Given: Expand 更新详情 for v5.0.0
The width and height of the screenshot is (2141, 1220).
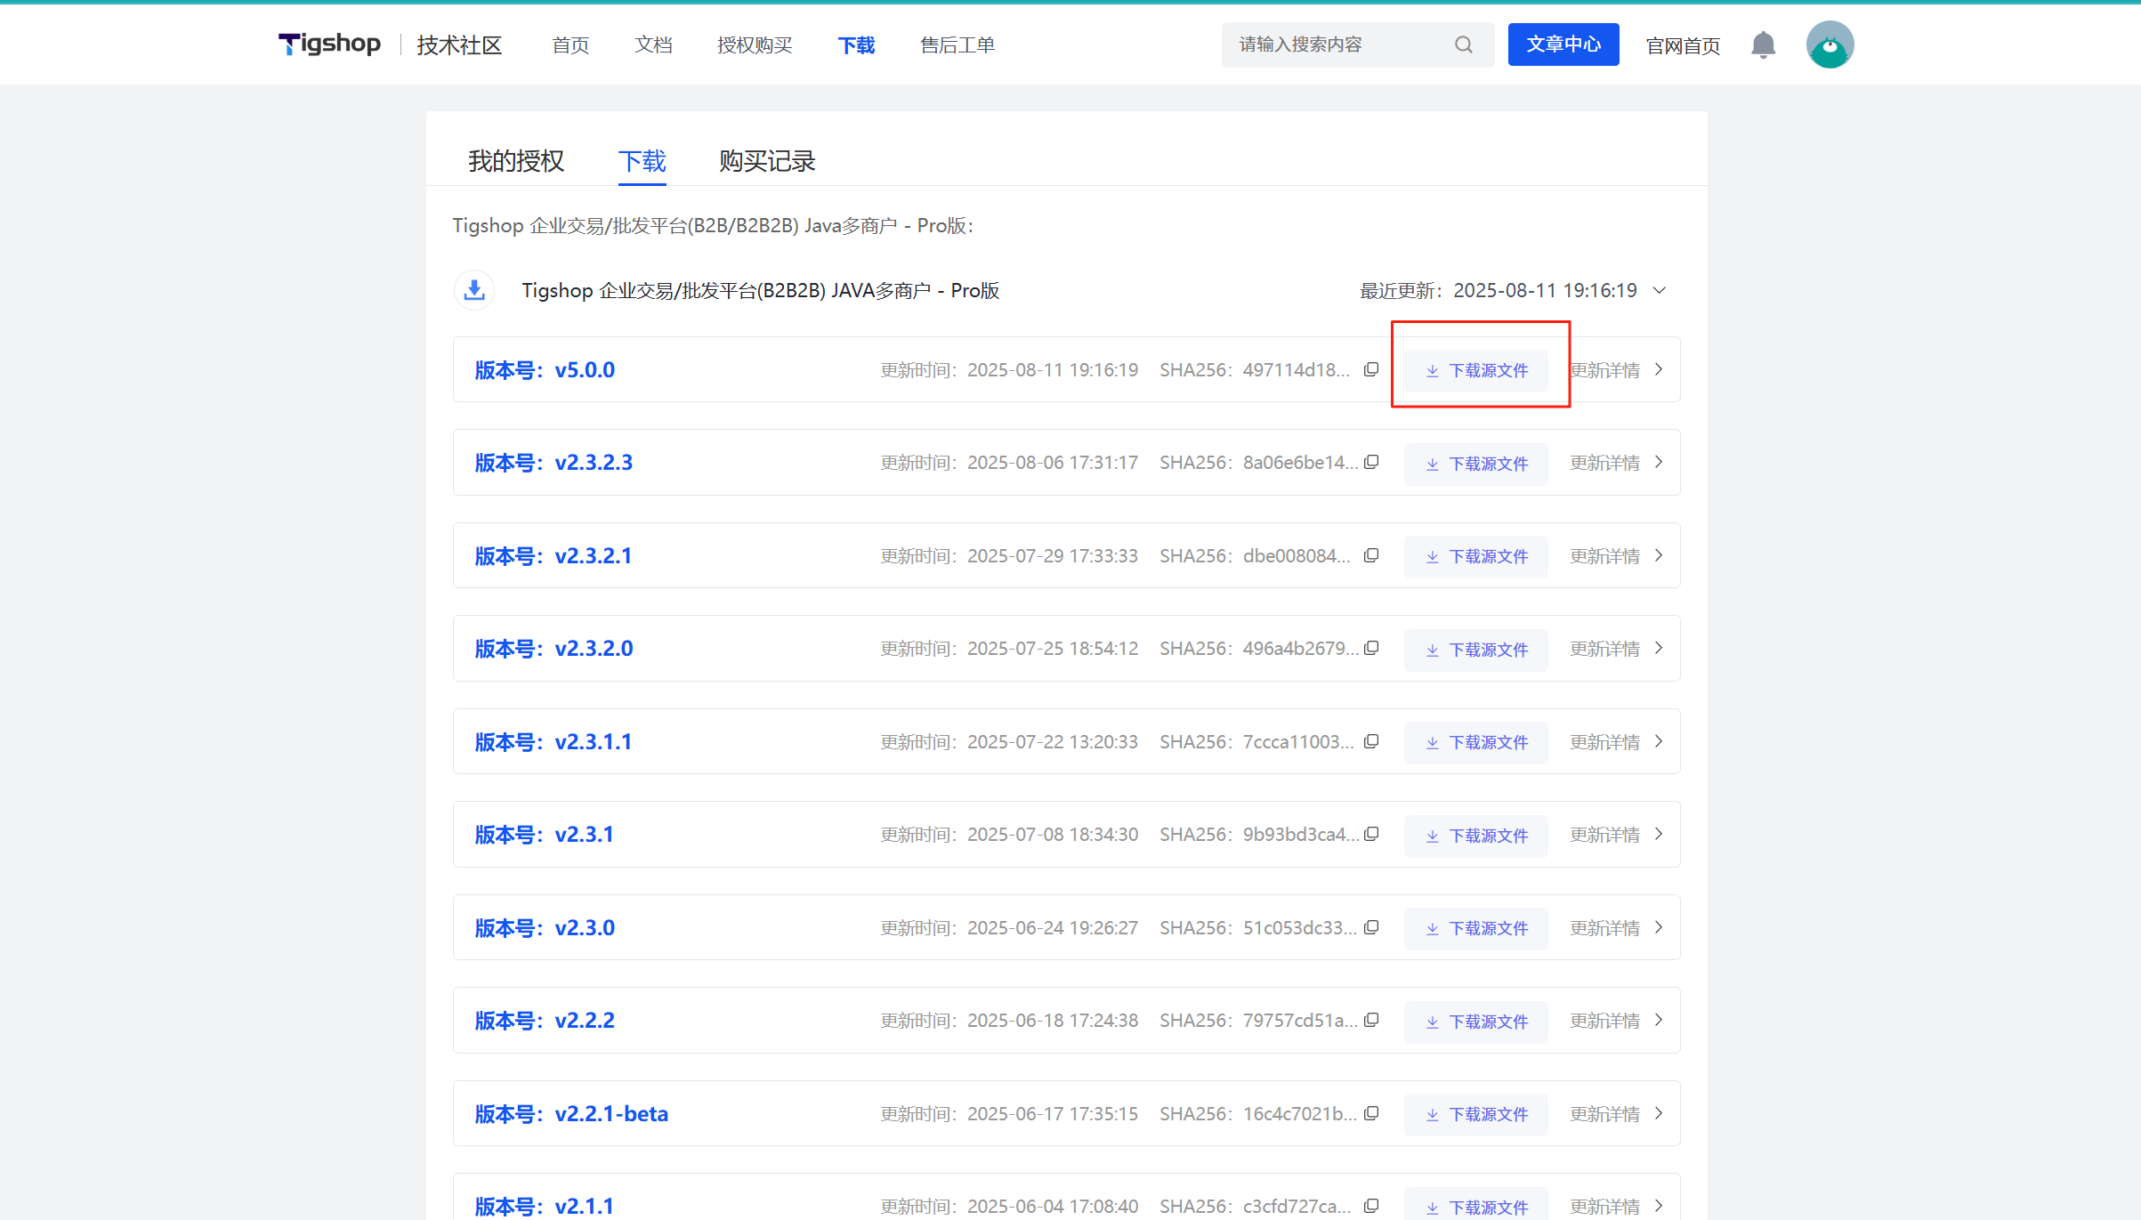Looking at the screenshot, I should pyautogui.click(x=1617, y=369).
